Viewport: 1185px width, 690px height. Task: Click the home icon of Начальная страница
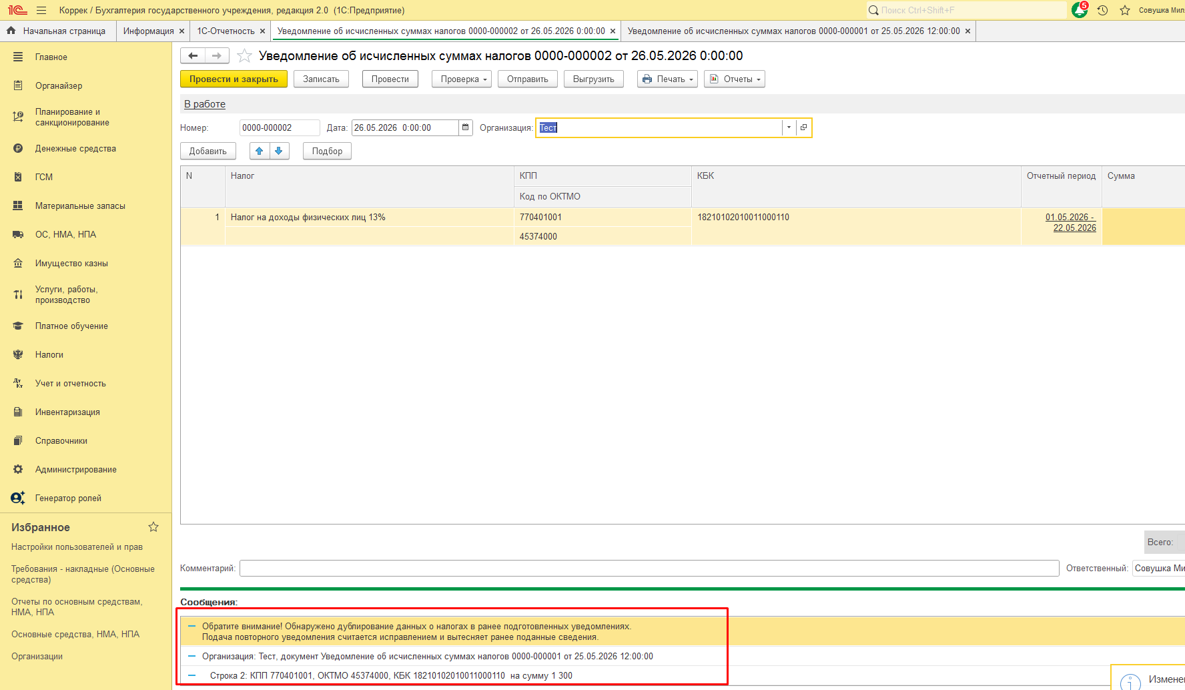click(11, 31)
